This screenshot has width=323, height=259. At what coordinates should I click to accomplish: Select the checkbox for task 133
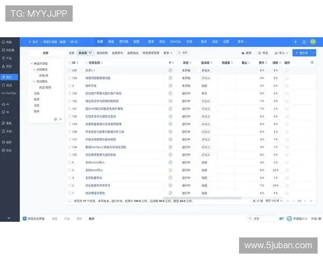(x=69, y=93)
